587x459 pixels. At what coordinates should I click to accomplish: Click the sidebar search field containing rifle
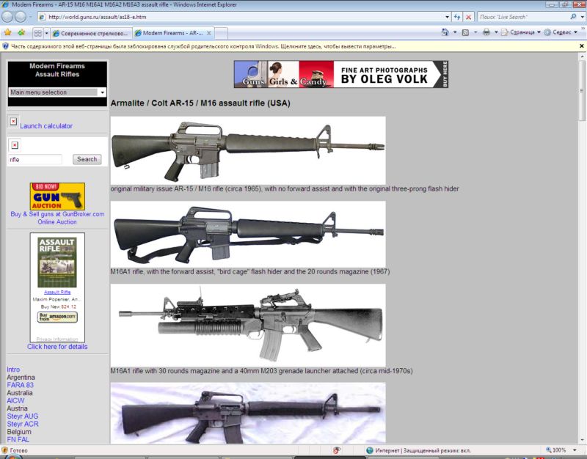click(35, 159)
